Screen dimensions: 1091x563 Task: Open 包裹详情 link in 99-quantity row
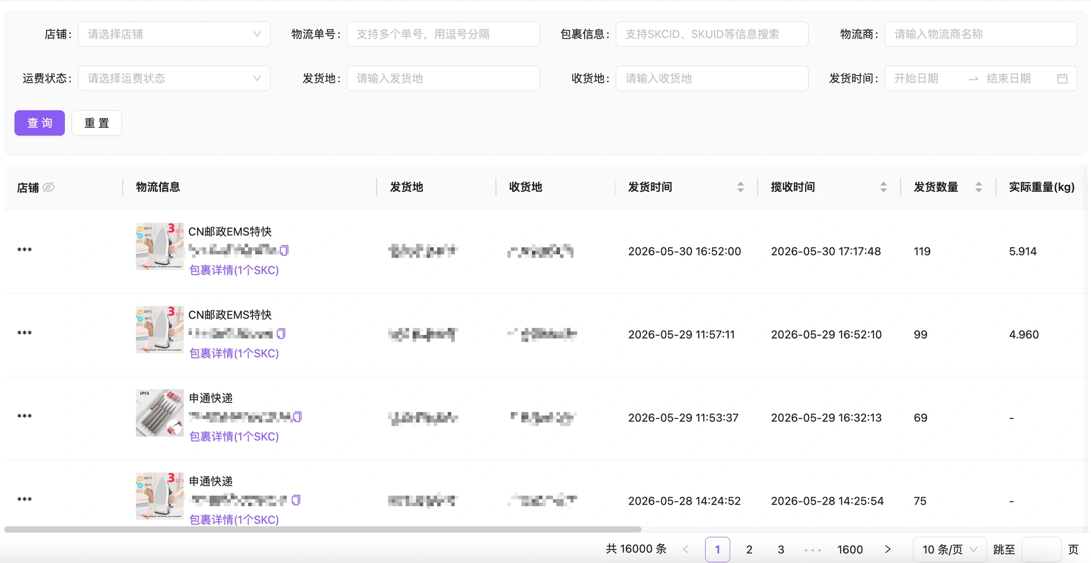234,353
